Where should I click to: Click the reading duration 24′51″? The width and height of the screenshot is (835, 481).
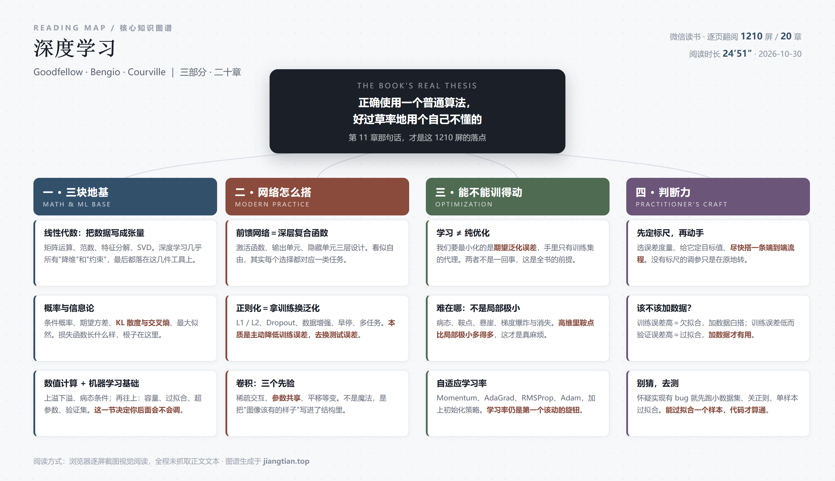click(737, 53)
